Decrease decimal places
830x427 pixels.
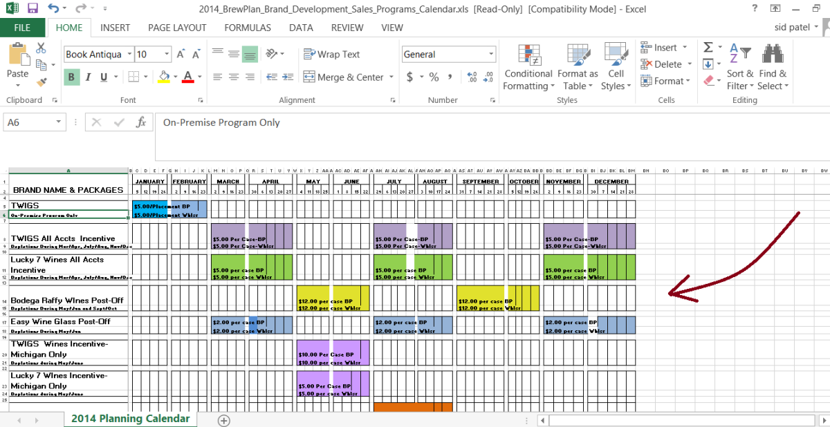(490, 77)
